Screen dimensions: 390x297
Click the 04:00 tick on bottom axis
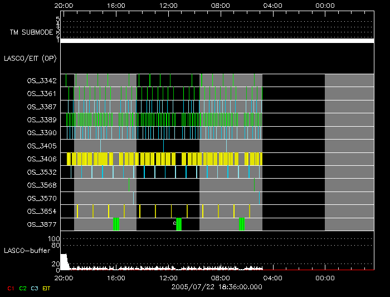tap(272, 277)
